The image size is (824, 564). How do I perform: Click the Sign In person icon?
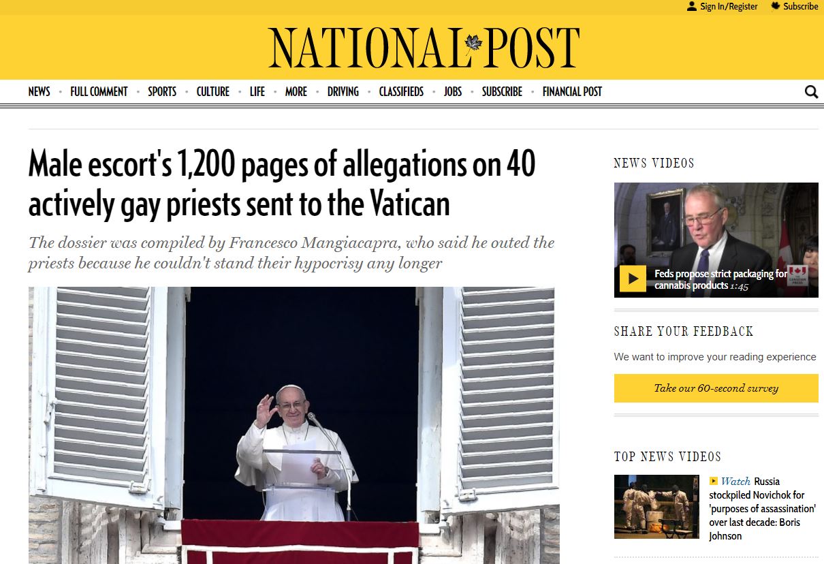[x=692, y=6]
